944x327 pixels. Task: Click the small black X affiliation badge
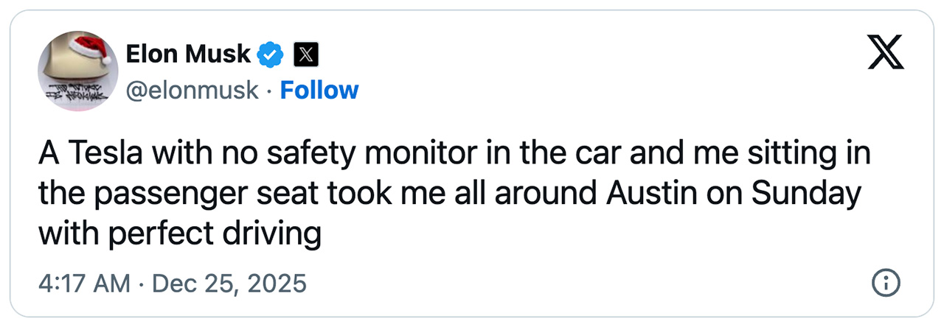pyautogui.click(x=305, y=54)
